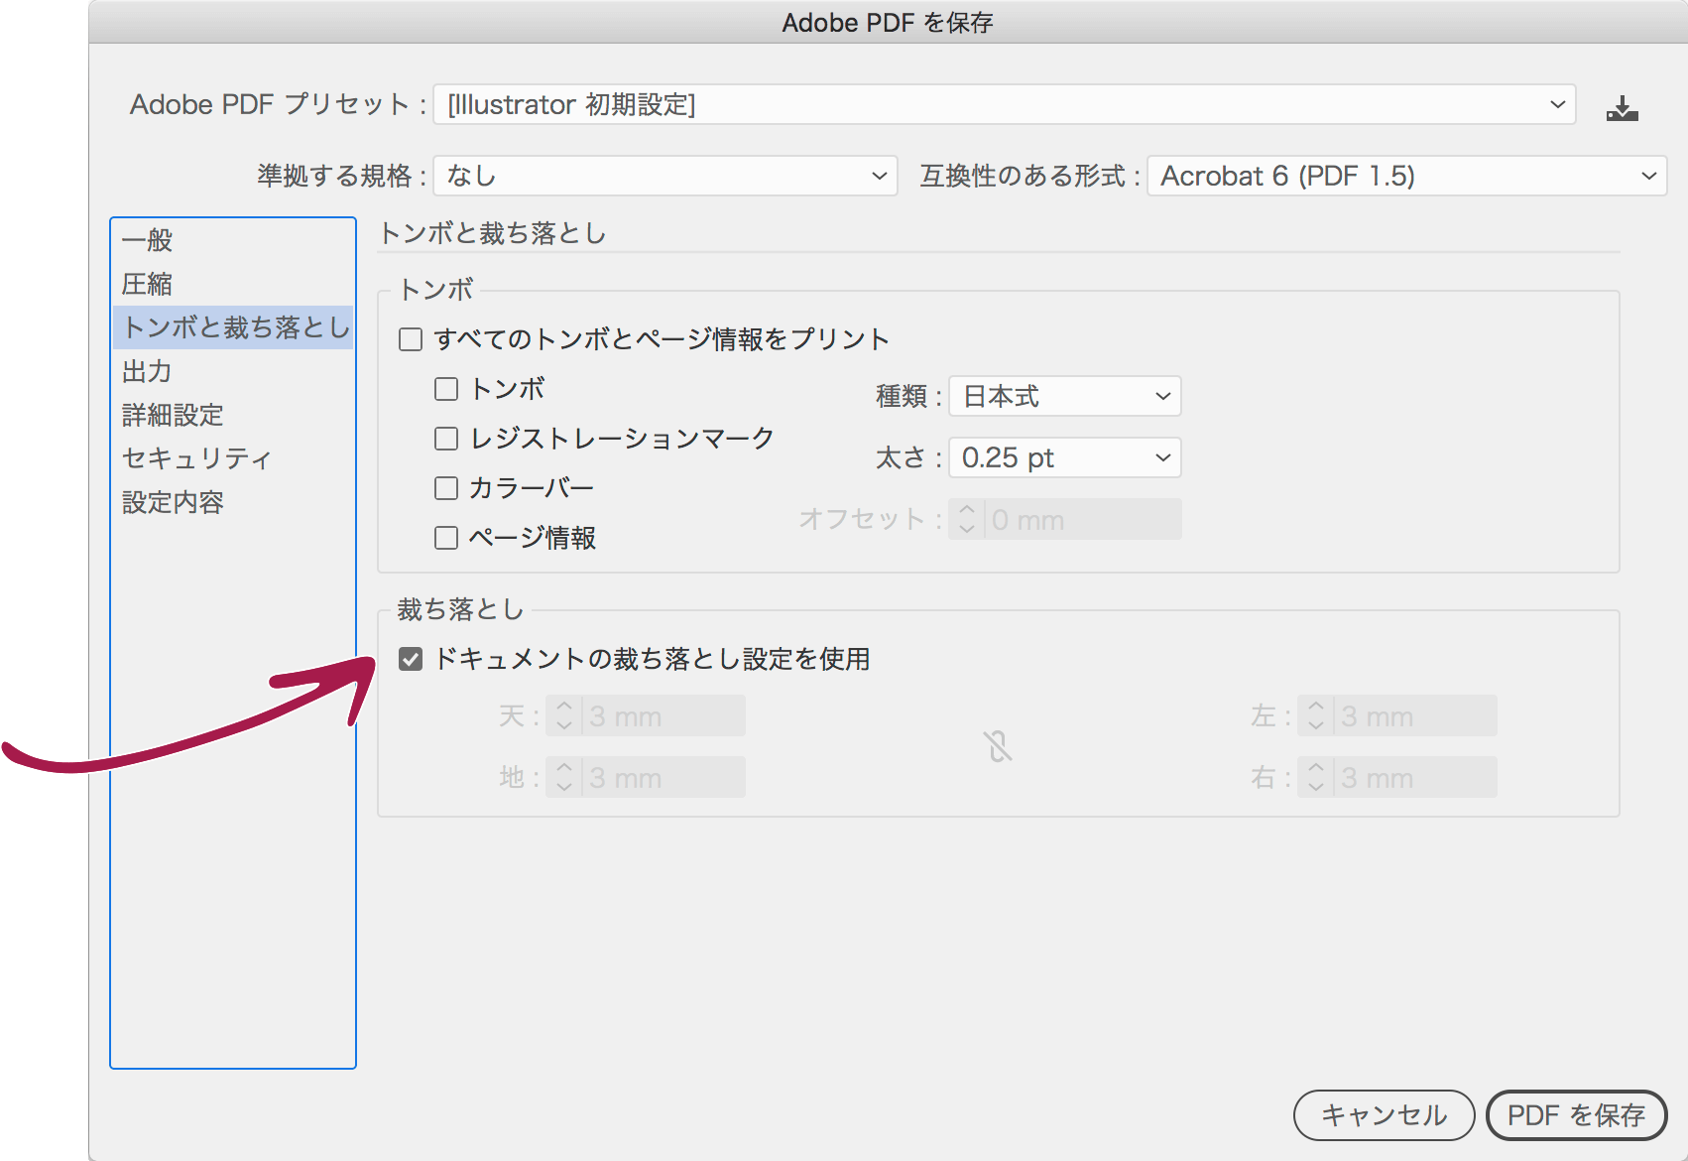The width and height of the screenshot is (1688, 1161).
Task: Select 一般 in the sidebar list
Action: (233, 240)
